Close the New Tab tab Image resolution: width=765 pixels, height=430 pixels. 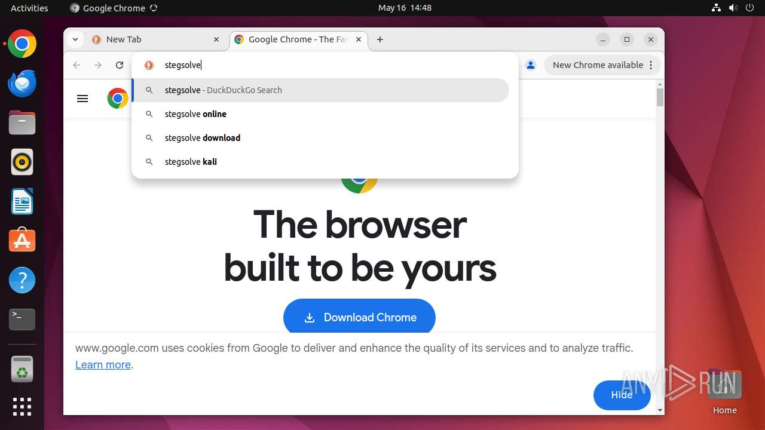pyautogui.click(x=216, y=39)
